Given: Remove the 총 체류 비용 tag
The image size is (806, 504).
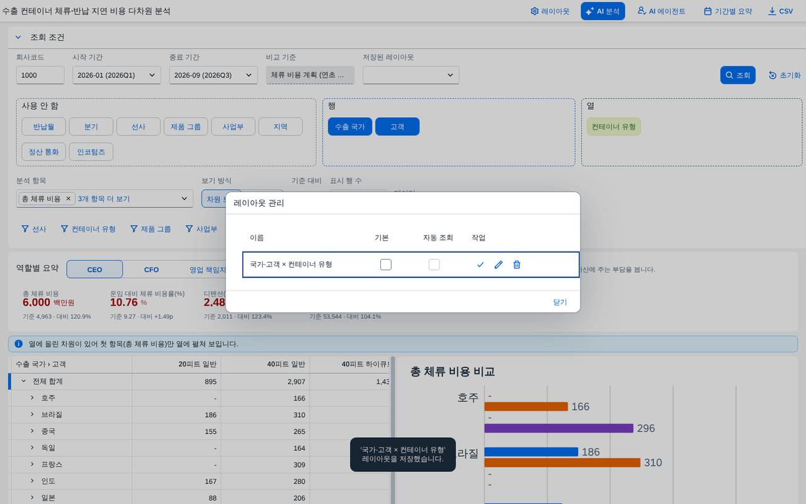Looking at the screenshot, I should [x=69, y=198].
